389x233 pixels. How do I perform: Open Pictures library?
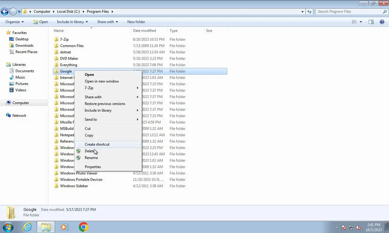pyautogui.click(x=22, y=84)
